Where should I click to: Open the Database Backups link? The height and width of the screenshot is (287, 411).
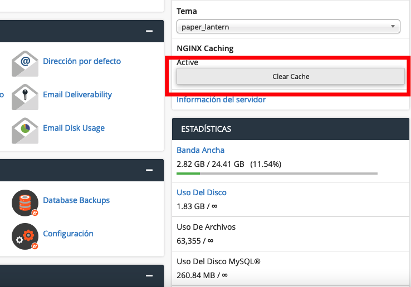[x=76, y=200]
